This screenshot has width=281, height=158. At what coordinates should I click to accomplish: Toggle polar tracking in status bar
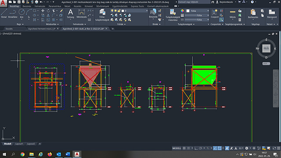point(201,148)
